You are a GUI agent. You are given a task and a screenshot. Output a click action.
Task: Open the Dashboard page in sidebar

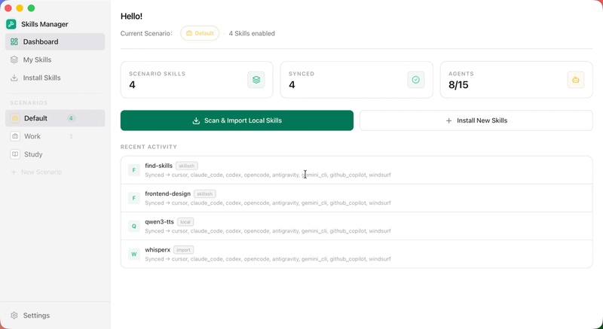tap(55, 42)
